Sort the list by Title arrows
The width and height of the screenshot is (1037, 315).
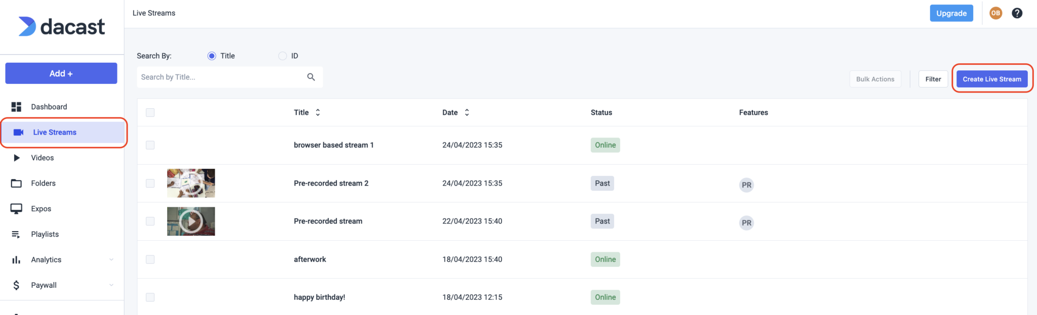317,112
